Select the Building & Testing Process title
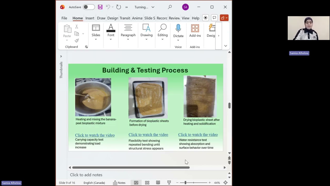This screenshot has height=186, width=330. coord(145,70)
